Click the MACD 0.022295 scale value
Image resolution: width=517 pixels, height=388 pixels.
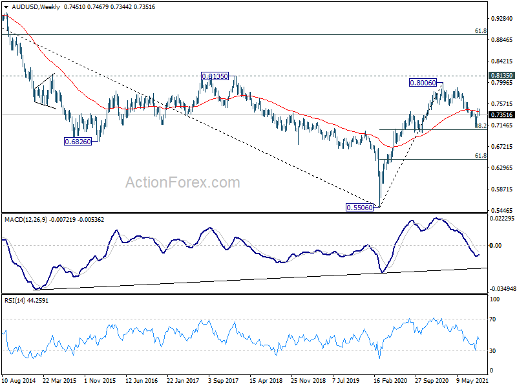pyautogui.click(x=502, y=218)
